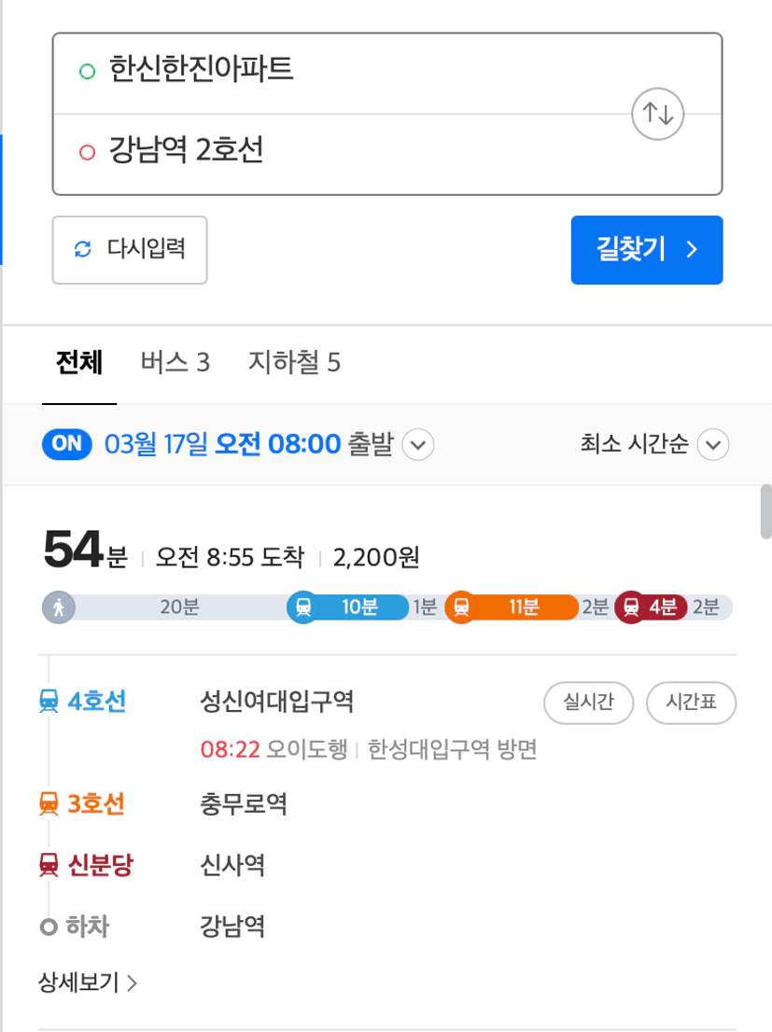Click the 길찾기 search button
This screenshot has height=1032, width=772.
(x=647, y=250)
